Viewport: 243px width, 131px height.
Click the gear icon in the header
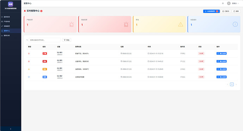point(223,3)
